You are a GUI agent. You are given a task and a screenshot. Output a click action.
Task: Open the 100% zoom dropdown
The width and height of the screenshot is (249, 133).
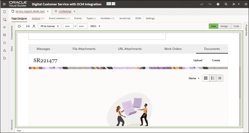[x=95, y=26]
